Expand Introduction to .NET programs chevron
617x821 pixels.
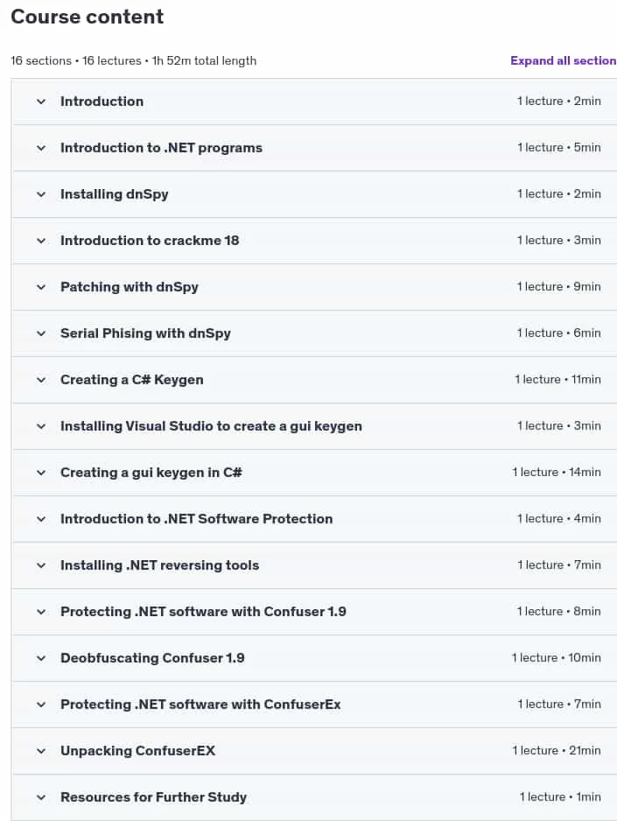[41, 148]
